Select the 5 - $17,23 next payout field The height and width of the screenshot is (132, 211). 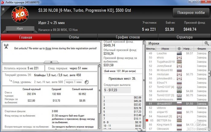[x=117, y=90]
